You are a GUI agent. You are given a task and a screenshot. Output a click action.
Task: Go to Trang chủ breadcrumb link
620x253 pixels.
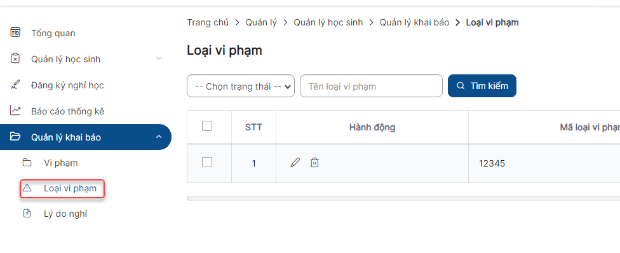coord(208,23)
